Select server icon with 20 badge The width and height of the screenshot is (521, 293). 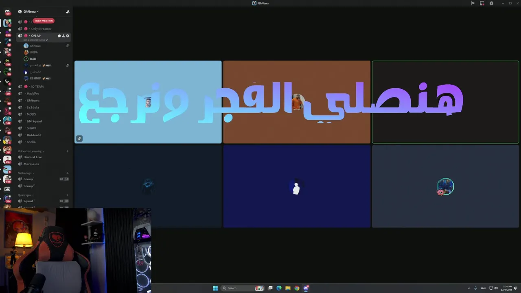pos(7,72)
